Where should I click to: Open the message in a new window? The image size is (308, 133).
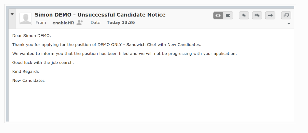pos(286,16)
